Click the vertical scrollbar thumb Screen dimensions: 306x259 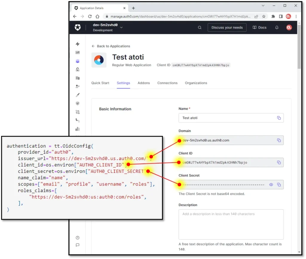coord(299,47)
